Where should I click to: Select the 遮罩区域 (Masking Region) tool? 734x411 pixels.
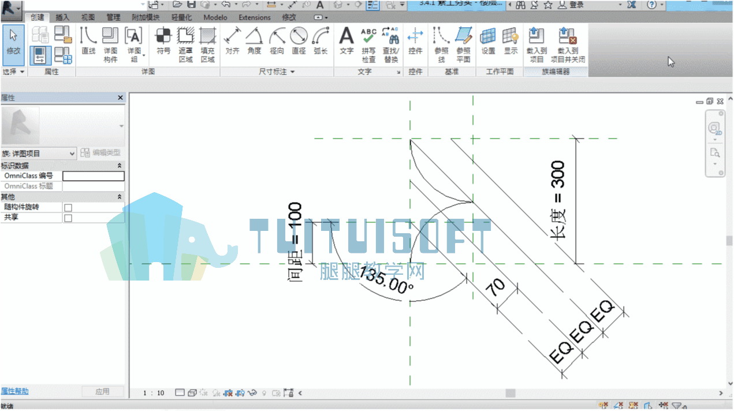185,44
